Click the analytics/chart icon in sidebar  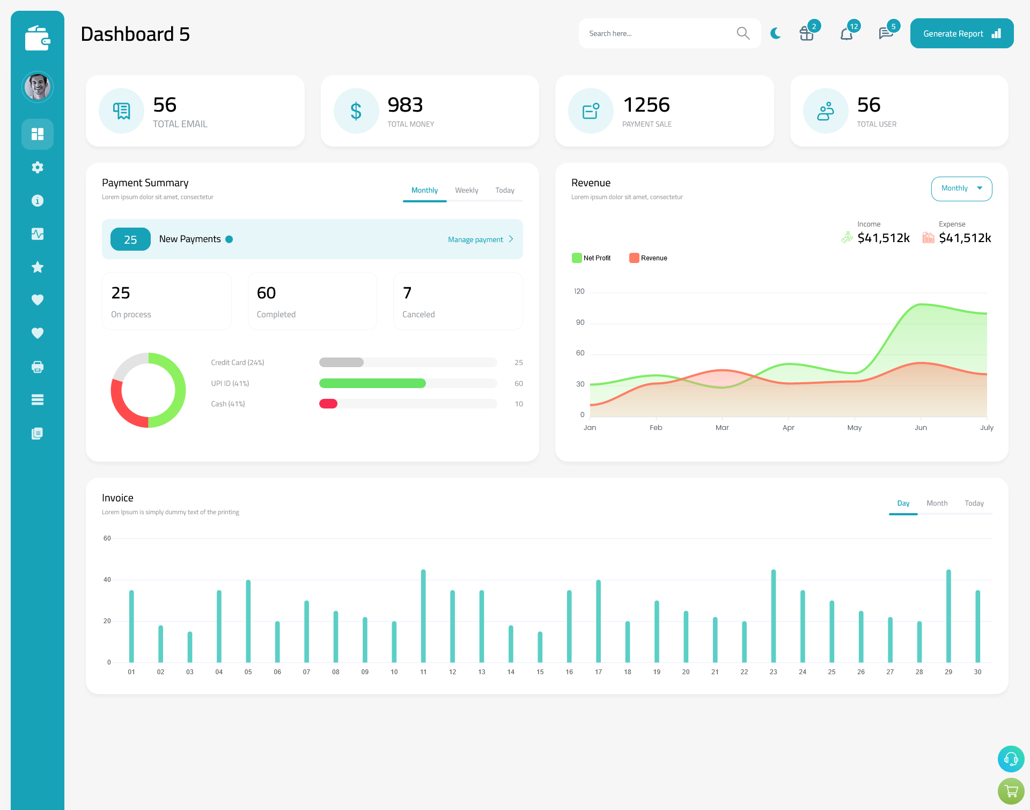click(38, 232)
